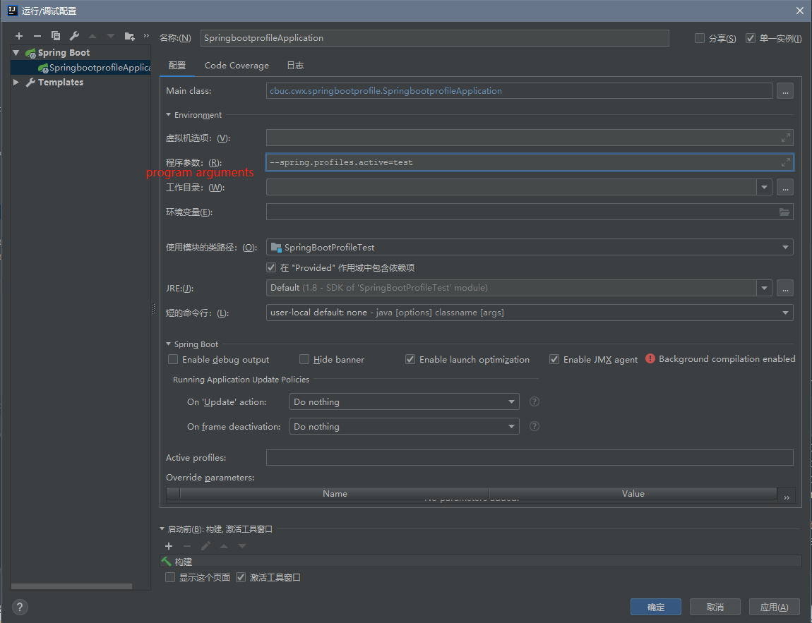The height and width of the screenshot is (623, 812).
Task: Open help for On 'Update' action
Action: (535, 401)
